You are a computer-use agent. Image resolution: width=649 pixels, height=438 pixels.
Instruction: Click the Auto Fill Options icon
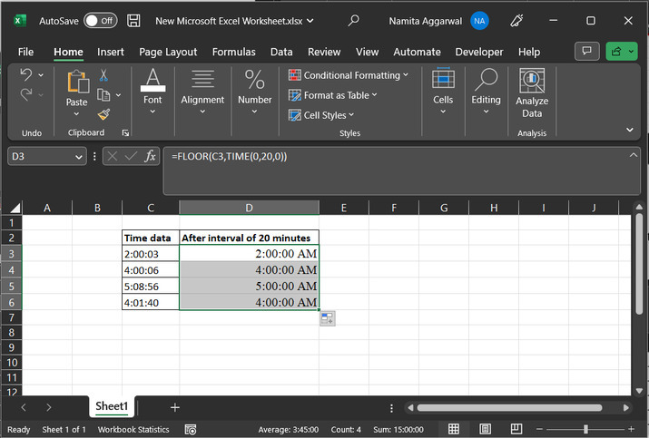[x=327, y=317]
